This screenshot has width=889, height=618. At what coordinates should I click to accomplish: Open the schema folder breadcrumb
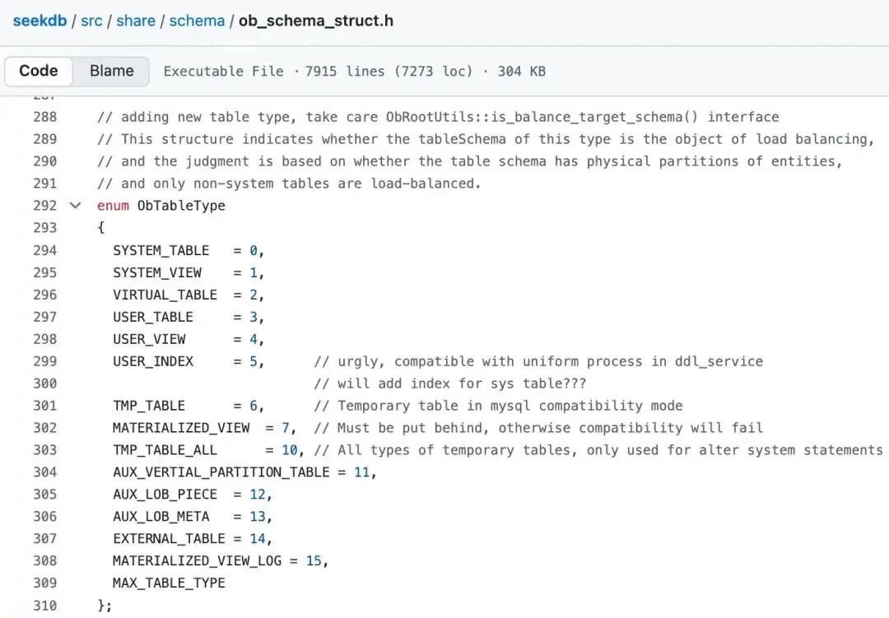[197, 21]
